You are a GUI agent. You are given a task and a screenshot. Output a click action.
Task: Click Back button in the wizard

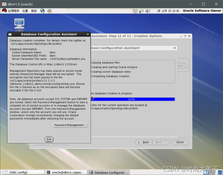click(144, 142)
